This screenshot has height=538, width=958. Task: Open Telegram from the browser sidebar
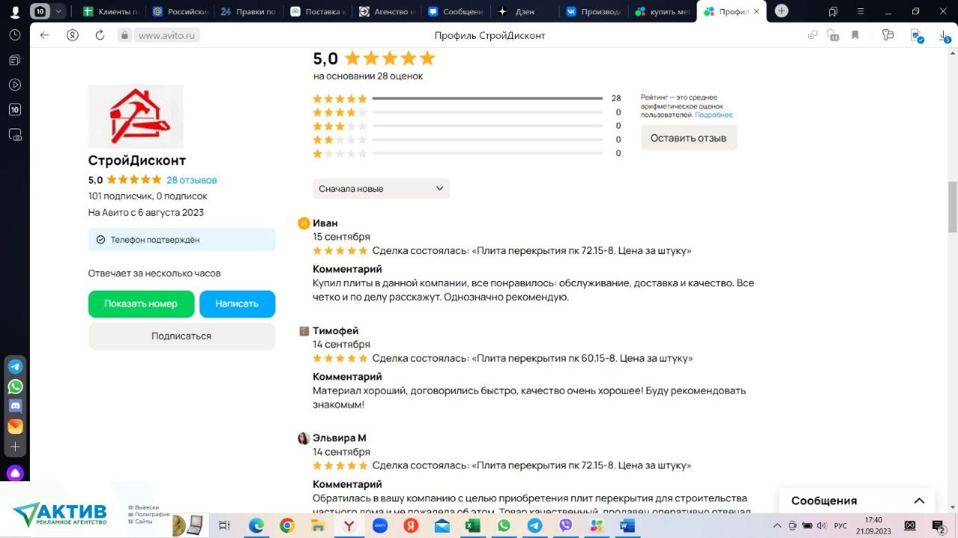[x=15, y=367]
